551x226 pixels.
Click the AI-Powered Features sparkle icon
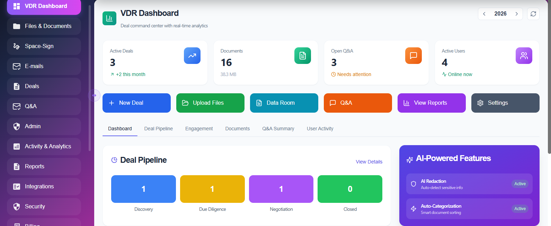410,160
